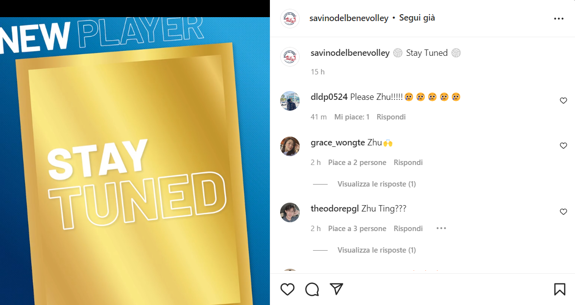Open the comment bubble icon

tap(312, 289)
